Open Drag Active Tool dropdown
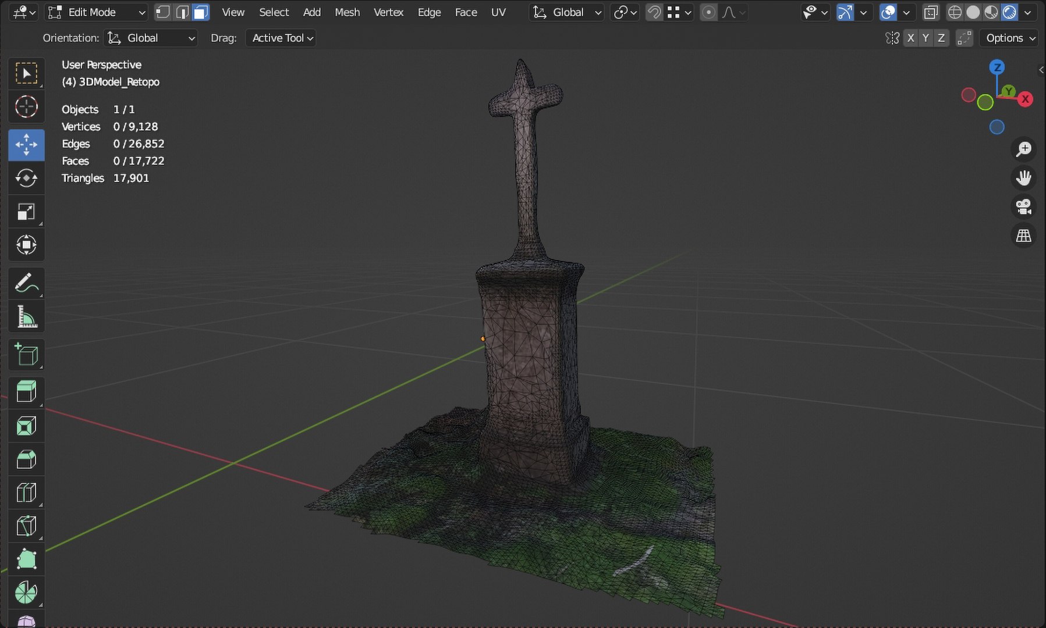Image resolution: width=1046 pixels, height=628 pixels. 281,38
